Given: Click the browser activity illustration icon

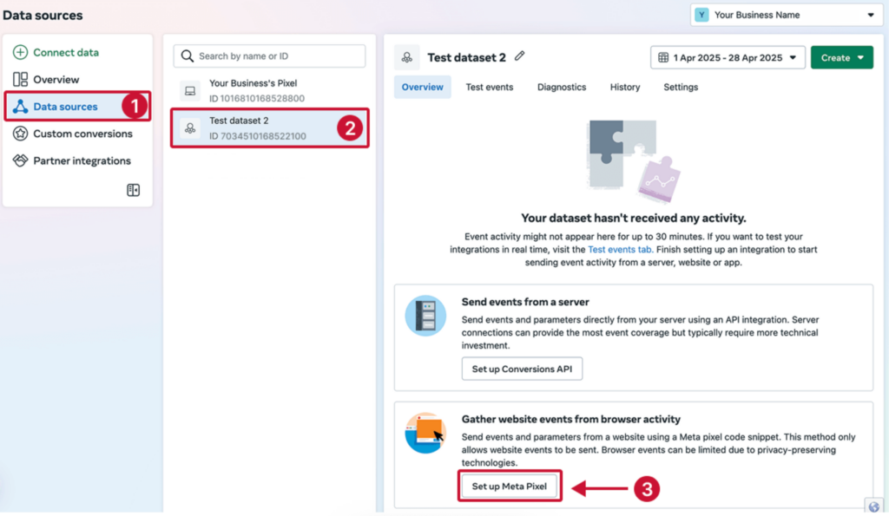Looking at the screenshot, I should pos(425,433).
